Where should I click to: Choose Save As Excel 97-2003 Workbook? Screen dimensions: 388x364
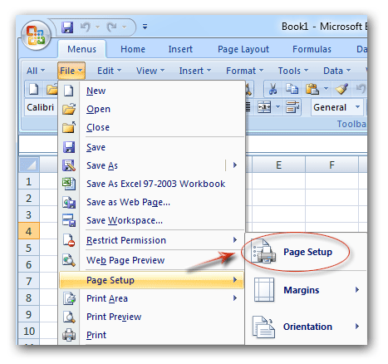(151, 184)
